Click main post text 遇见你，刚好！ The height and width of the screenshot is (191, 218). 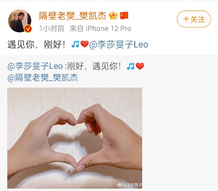(36, 45)
